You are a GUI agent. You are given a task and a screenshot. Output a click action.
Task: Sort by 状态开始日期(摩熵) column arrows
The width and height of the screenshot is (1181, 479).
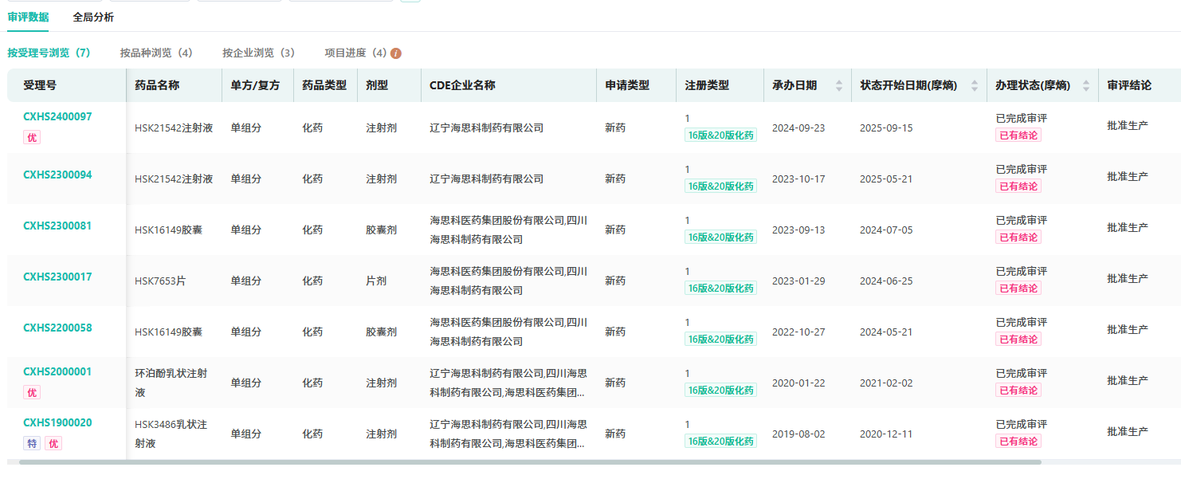(x=974, y=86)
